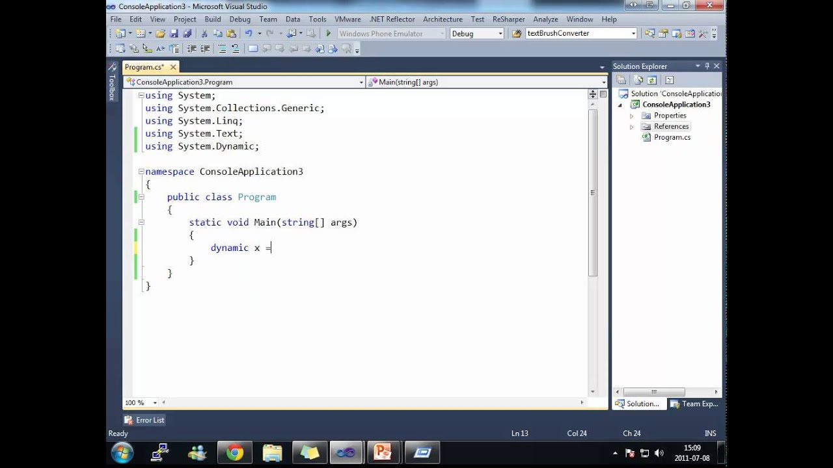
Task: Expand the References node in Solution Explorer
Action: click(631, 127)
